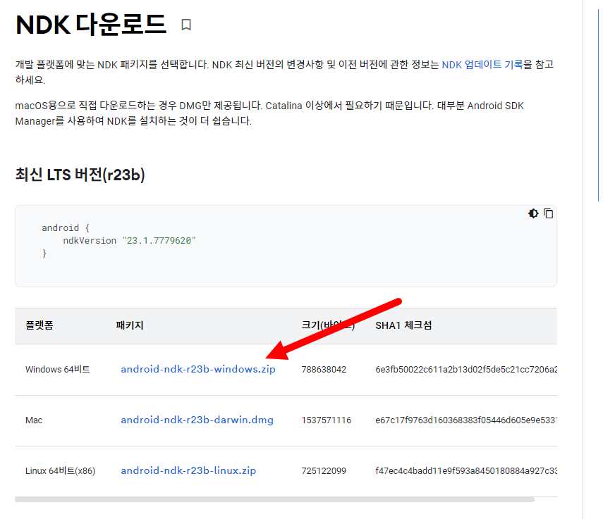Screen dimensions: 603x519
Task: Toggle dark theme for the code block
Action: 533,213
